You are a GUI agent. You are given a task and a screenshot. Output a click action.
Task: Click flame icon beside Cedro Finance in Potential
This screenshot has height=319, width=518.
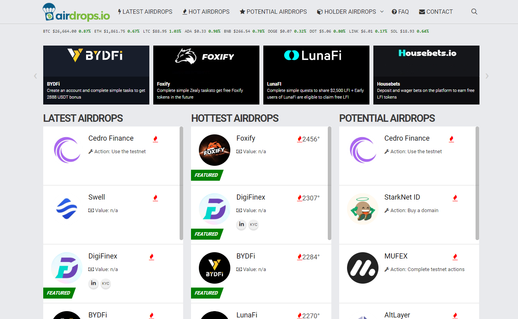pyautogui.click(x=452, y=139)
